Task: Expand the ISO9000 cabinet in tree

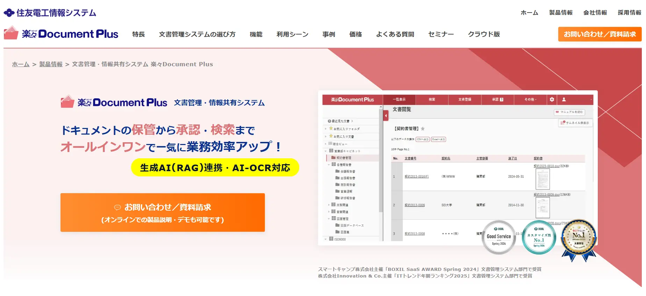Action: point(326,239)
